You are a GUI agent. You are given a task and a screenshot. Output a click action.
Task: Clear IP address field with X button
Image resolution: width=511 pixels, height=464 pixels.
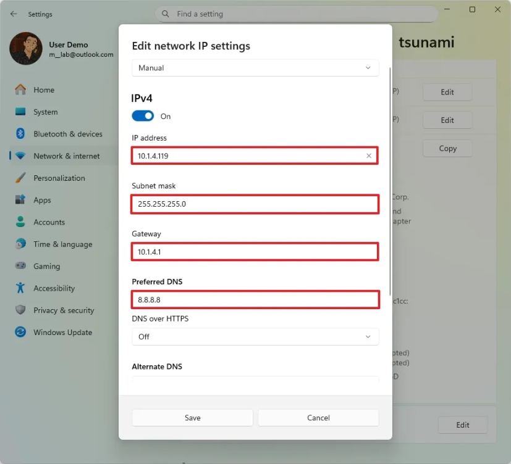[369, 156]
